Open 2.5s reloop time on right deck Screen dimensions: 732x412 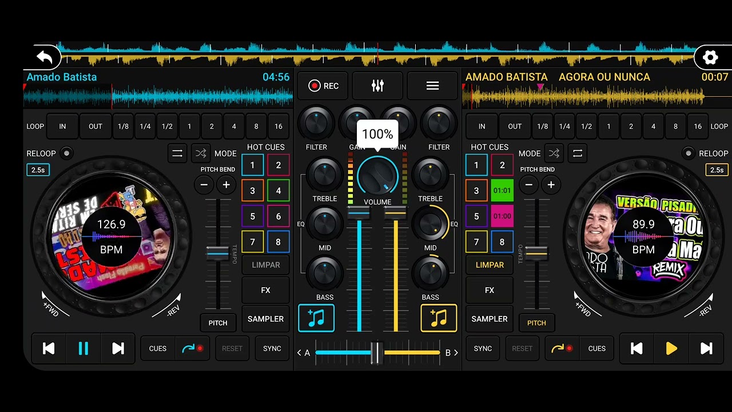click(717, 170)
